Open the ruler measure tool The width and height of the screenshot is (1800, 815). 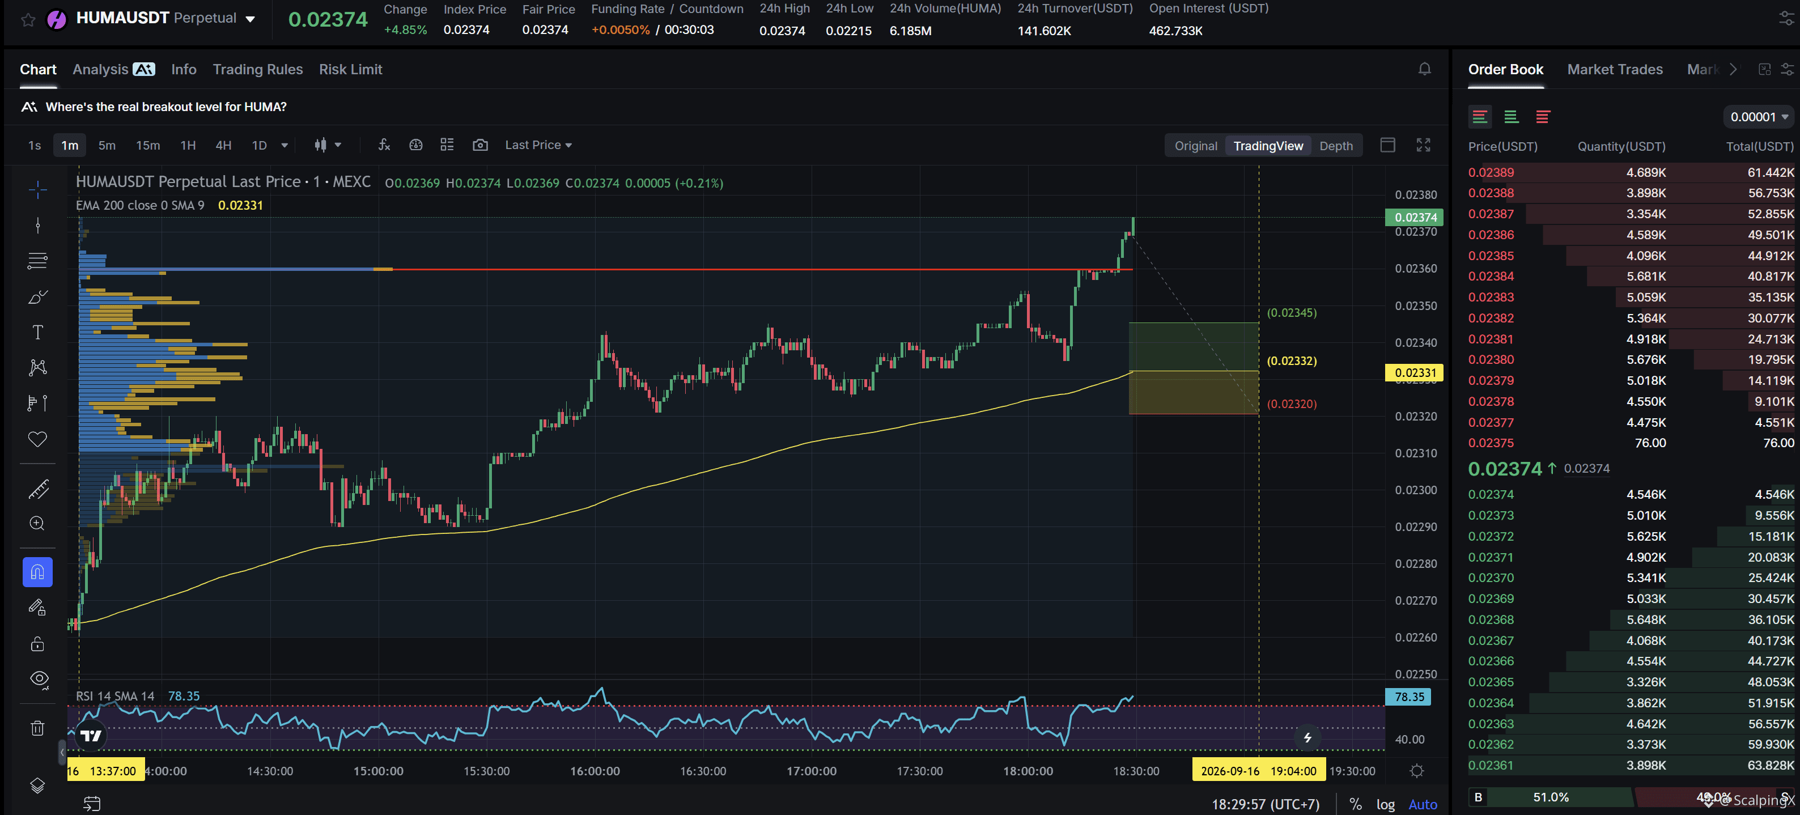pyautogui.click(x=38, y=489)
